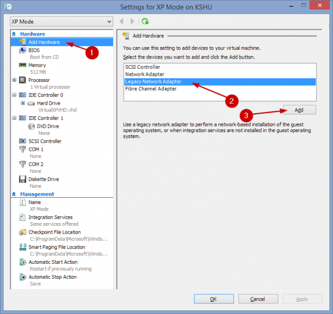Image resolution: width=333 pixels, height=314 pixels.
Task: Click the Automatic Start Action icon
Action: [x=23, y=262]
